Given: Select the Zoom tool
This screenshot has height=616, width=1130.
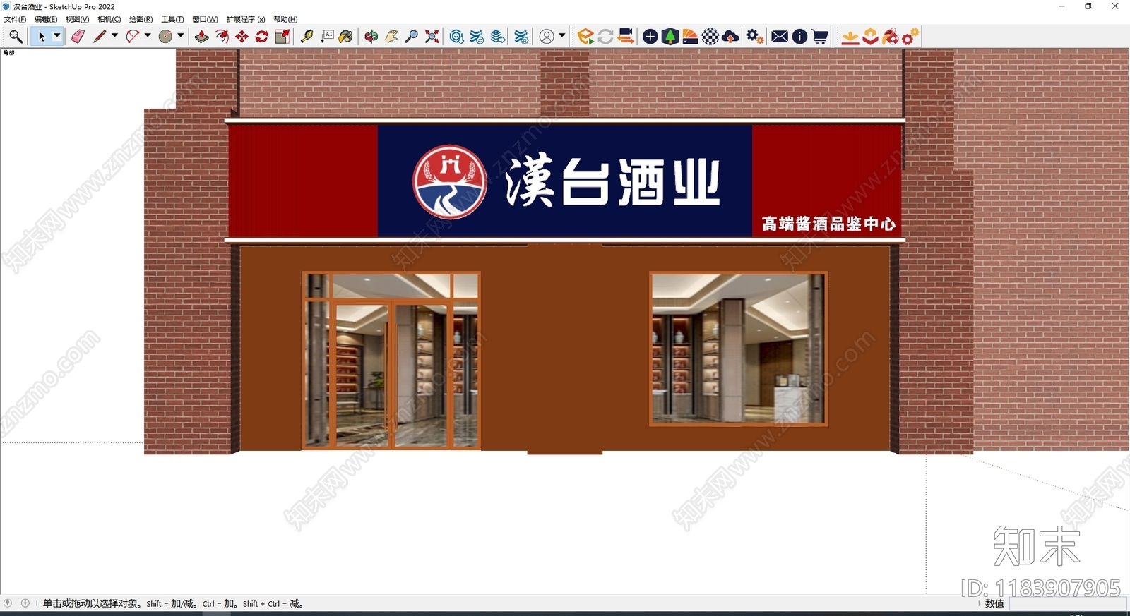Looking at the screenshot, I should (412, 37).
